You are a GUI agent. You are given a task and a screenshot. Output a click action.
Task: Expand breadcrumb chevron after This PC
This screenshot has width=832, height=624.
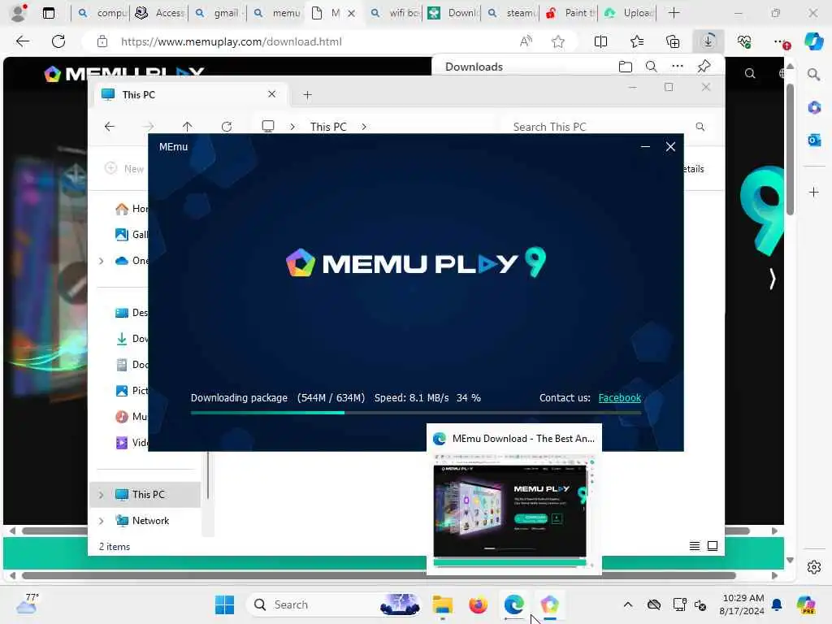pyautogui.click(x=364, y=127)
